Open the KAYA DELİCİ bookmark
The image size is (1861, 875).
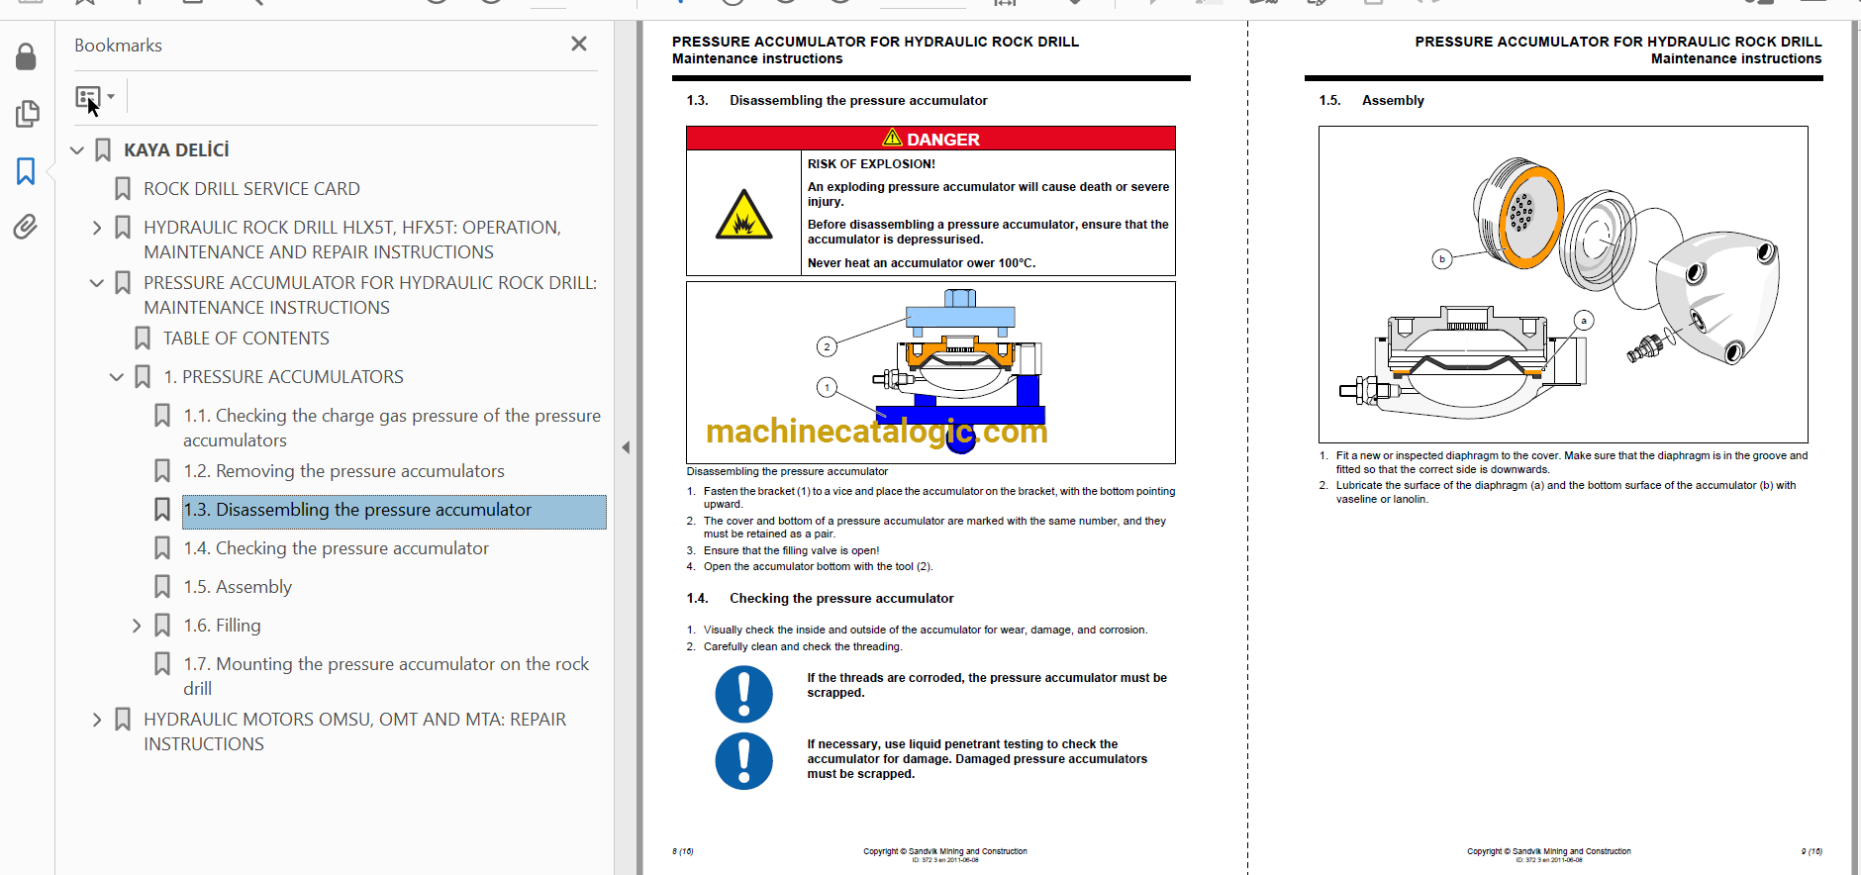[176, 150]
